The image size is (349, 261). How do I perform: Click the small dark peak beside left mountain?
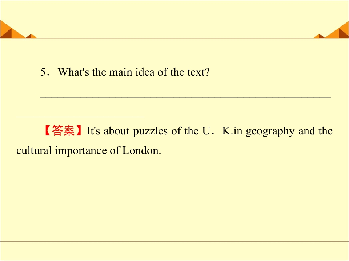[31, 36]
